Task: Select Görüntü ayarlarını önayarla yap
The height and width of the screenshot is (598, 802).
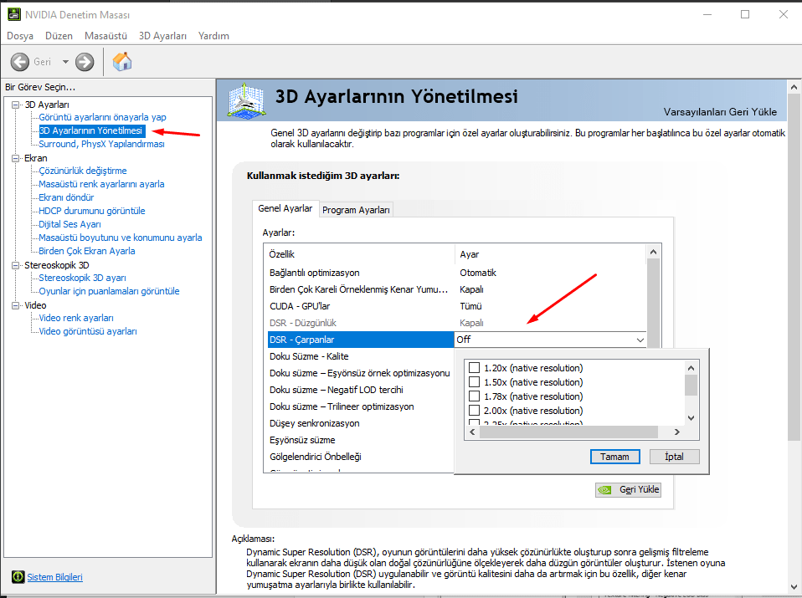Action: (x=102, y=117)
